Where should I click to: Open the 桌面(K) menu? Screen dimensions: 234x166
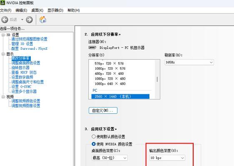coord(37,10)
